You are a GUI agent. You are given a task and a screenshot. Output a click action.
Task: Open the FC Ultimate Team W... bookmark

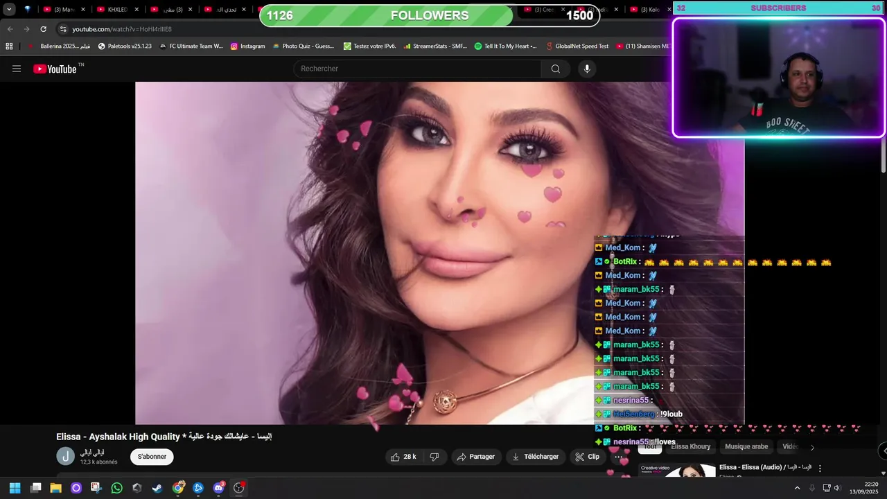(191, 46)
